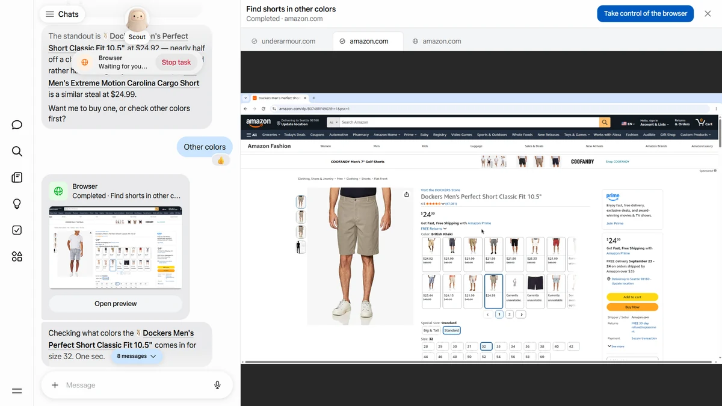Select the first color swatch priced $24.92

pyautogui.click(x=431, y=254)
